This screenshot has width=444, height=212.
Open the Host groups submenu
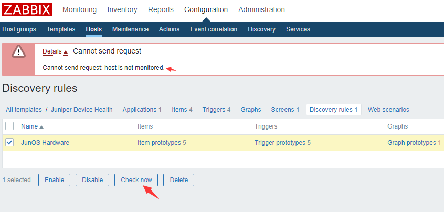tap(19, 29)
